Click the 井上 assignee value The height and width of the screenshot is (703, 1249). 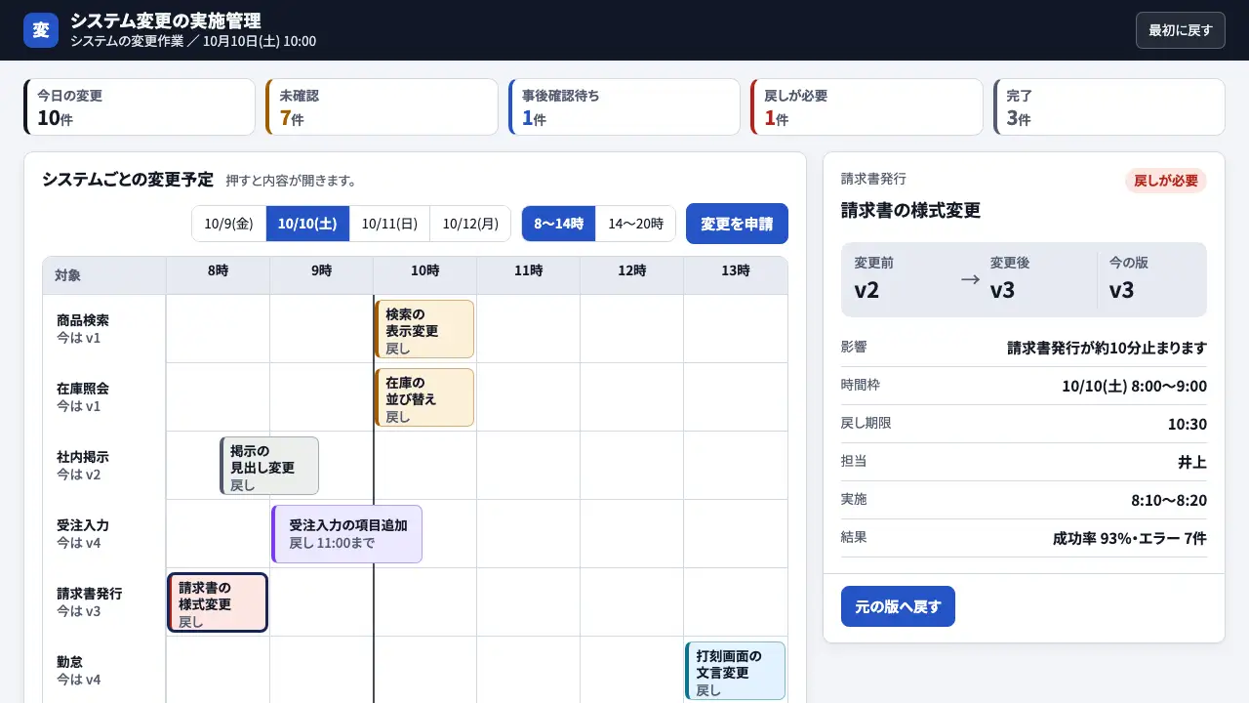[1192, 462]
